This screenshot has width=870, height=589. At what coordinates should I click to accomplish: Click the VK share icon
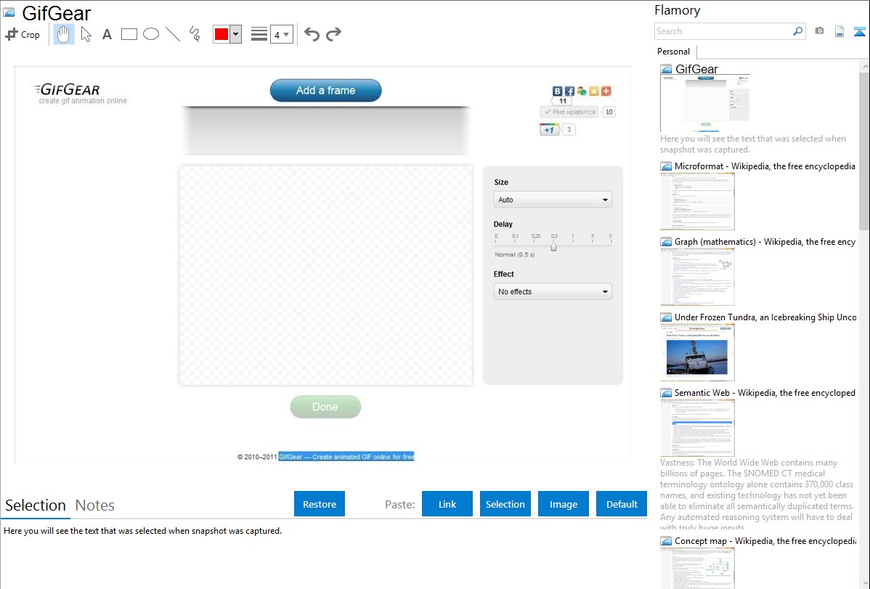point(558,91)
